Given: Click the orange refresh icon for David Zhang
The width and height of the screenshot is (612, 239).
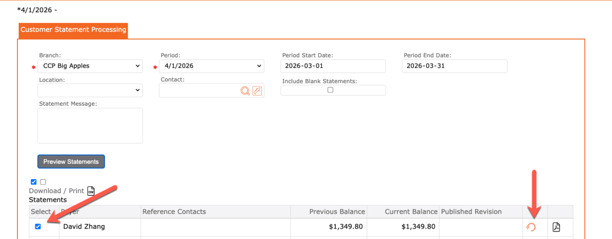Looking at the screenshot, I should pyautogui.click(x=531, y=227).
